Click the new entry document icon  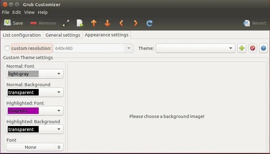tap(80, 23)
